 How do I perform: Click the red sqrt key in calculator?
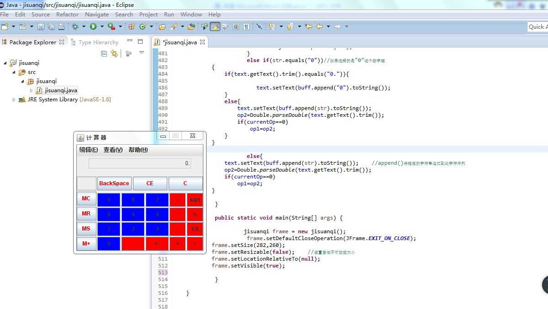coord(195,200)
